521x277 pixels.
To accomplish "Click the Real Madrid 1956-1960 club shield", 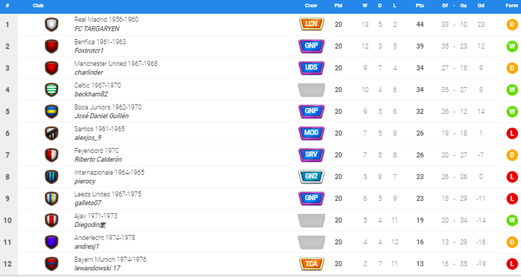I will click(52, 25).
